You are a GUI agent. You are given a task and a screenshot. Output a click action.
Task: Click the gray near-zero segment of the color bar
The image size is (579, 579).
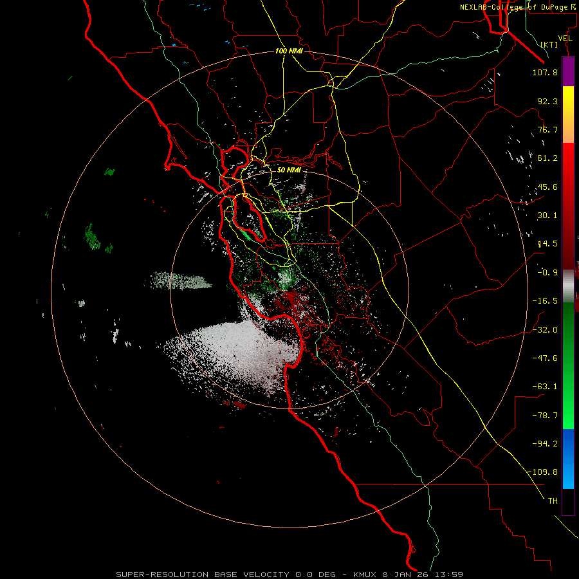568,286
